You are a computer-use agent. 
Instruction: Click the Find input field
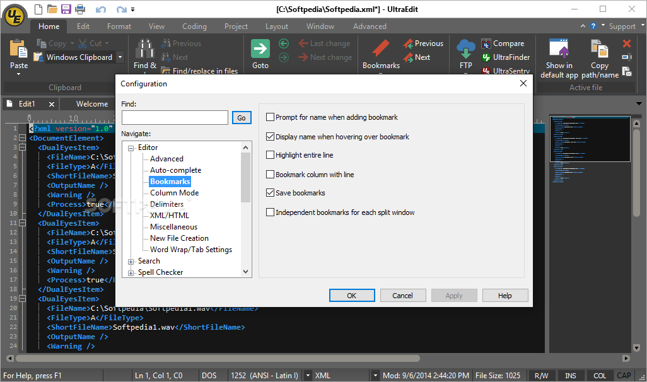tap(175, 118)
